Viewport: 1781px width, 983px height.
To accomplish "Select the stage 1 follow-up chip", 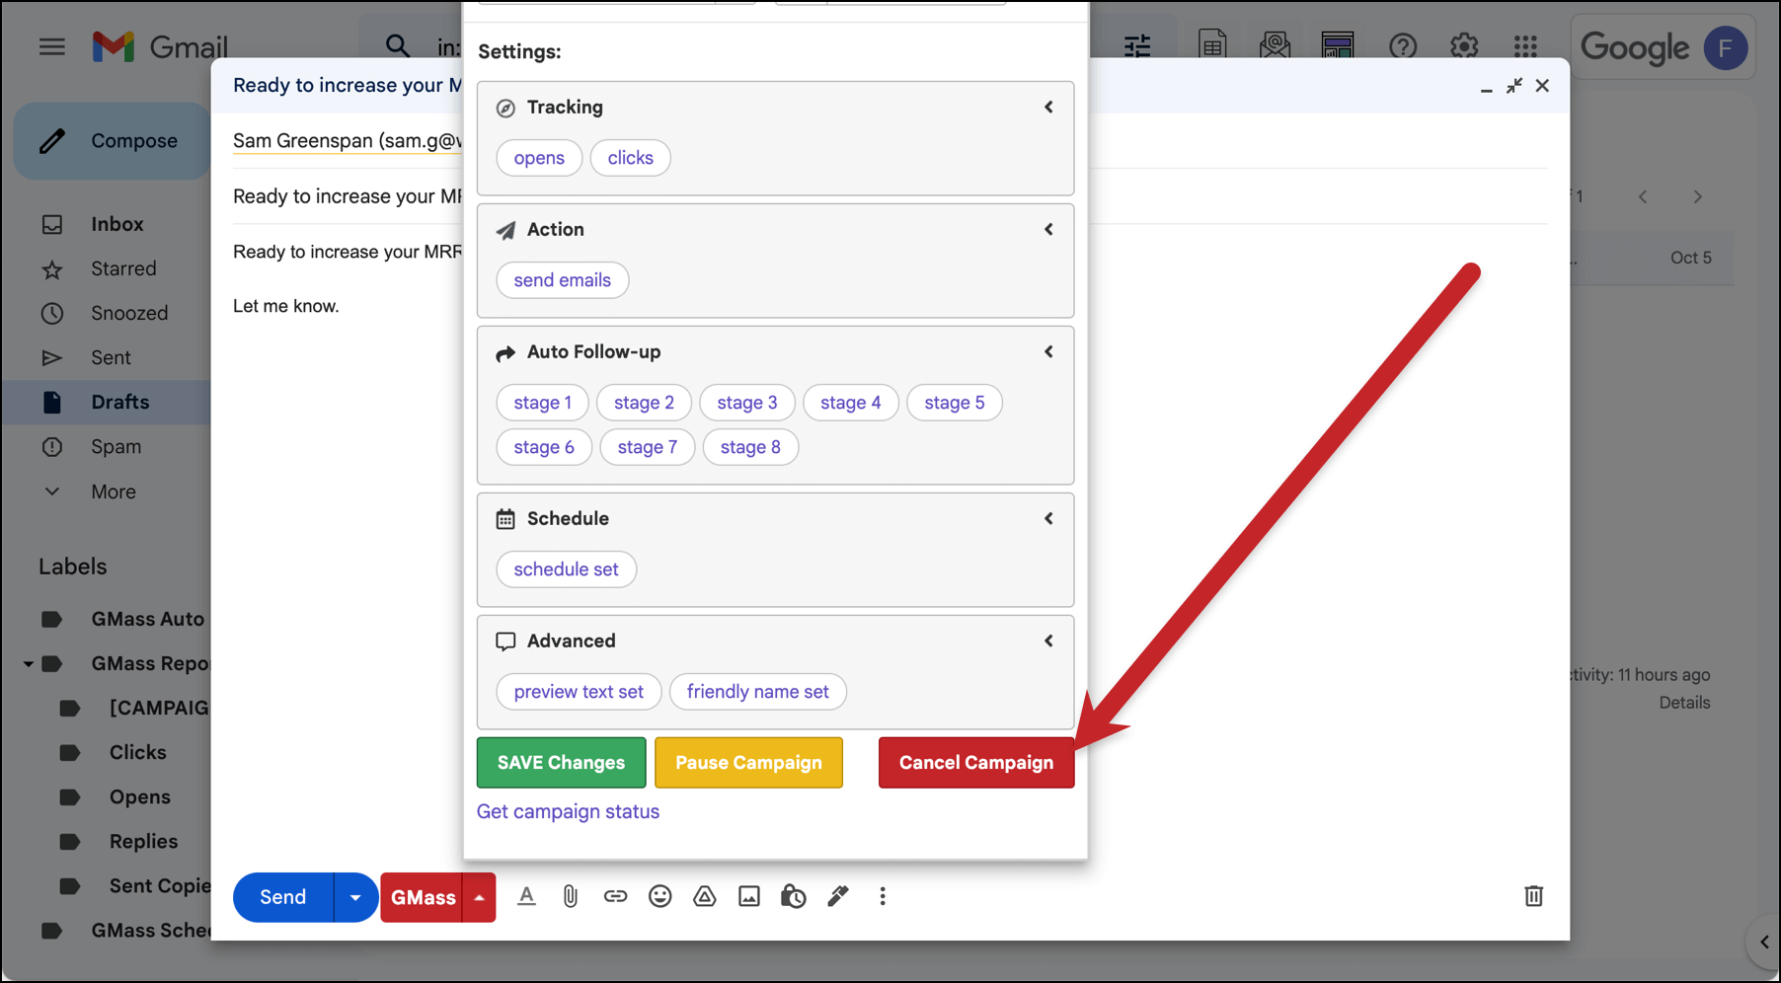I will 543,403.
